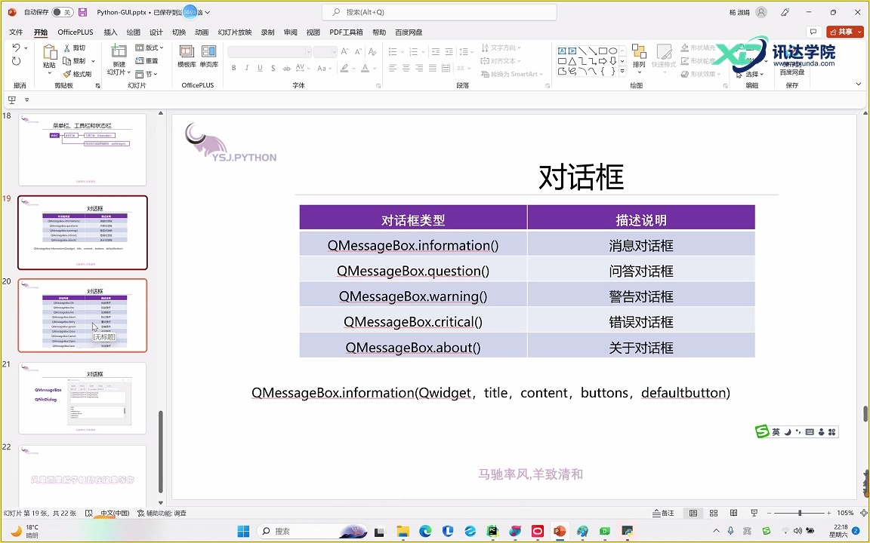
Task: Adjust the zoom slider in status bar
Action: click(800, 513)
